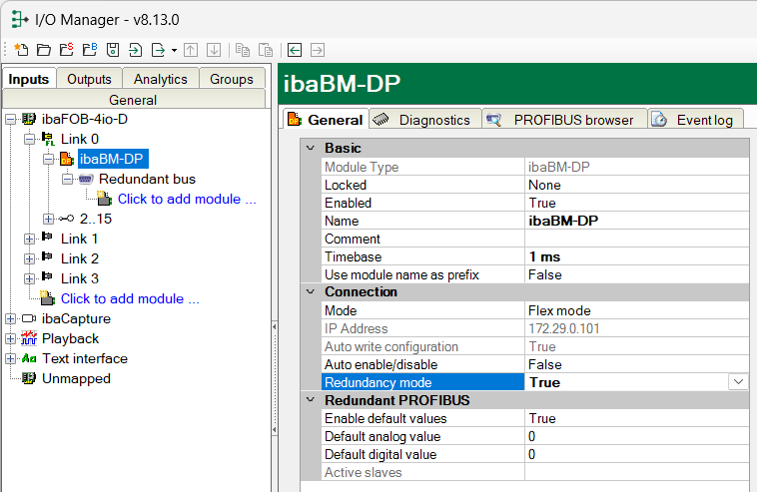This screenshot has height=492, width=757.
Task: Click the Enabled value True
Action: tap(637, 203)
